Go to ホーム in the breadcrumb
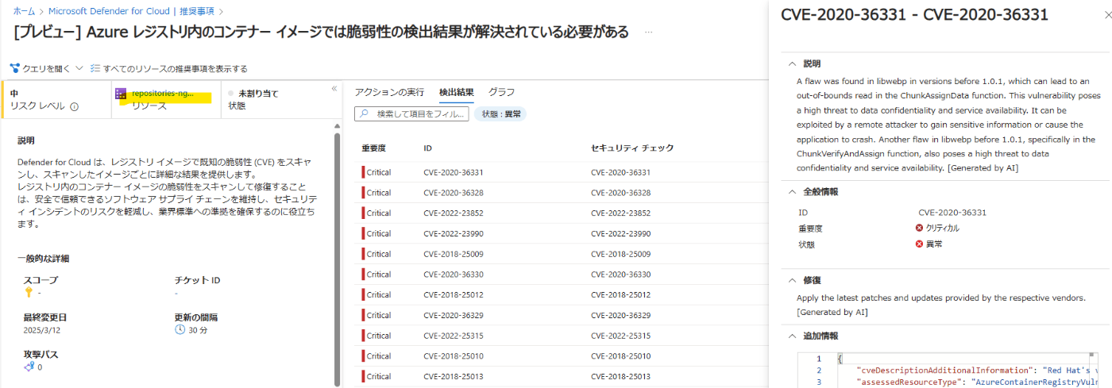The image size is (1112, 388). (x=24, y=12)
